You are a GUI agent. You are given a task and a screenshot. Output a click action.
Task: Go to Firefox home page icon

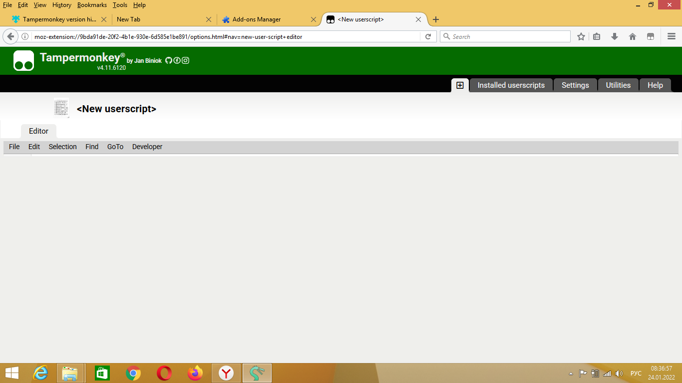coord(633,36)
